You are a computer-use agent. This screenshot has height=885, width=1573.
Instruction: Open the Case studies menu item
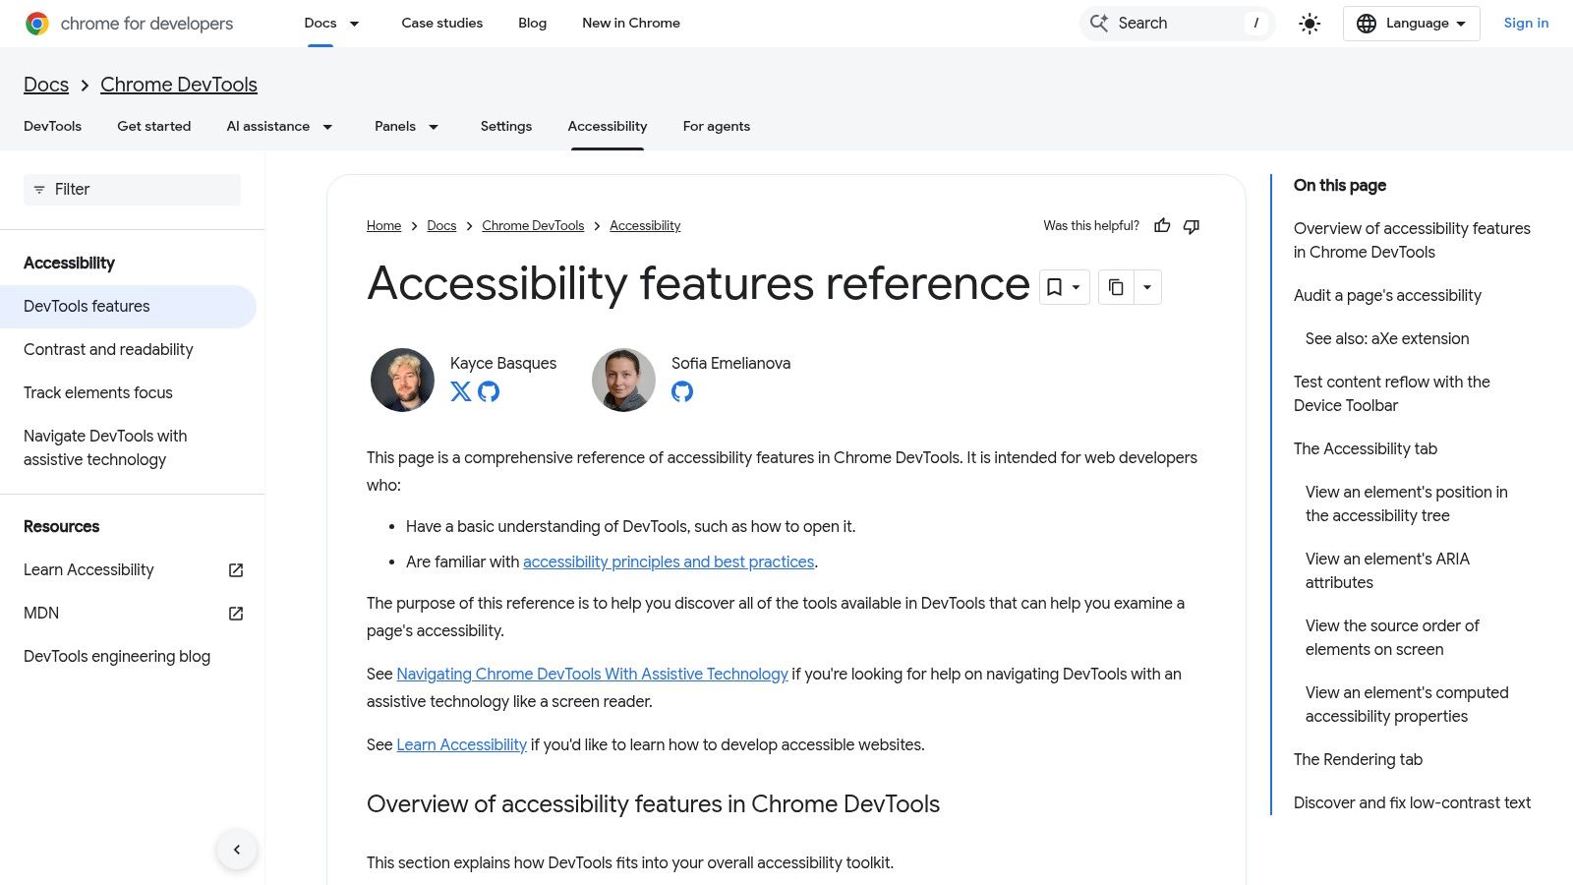tap(442, 24)
